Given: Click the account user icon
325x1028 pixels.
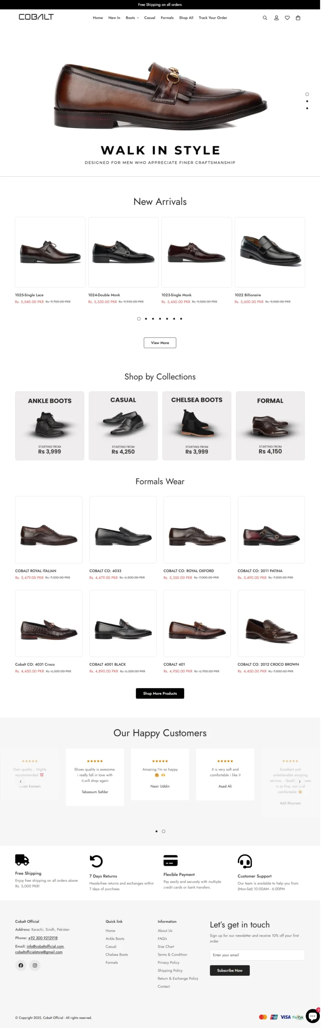Looking at the screenshot, I should point(276,18).
